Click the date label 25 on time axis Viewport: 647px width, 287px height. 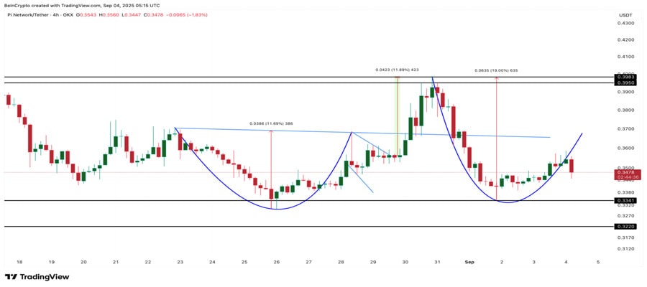[244, 262]
